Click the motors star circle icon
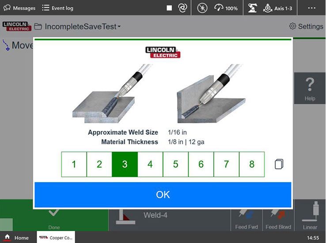 (x=202, y=8)
